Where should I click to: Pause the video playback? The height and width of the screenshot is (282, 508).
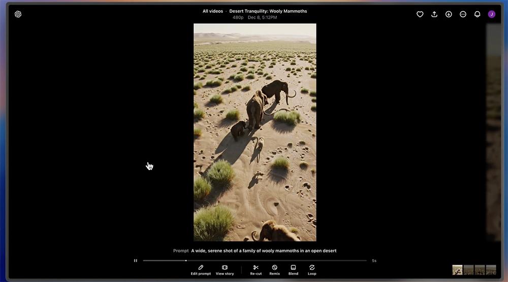(x=136, y=261)
